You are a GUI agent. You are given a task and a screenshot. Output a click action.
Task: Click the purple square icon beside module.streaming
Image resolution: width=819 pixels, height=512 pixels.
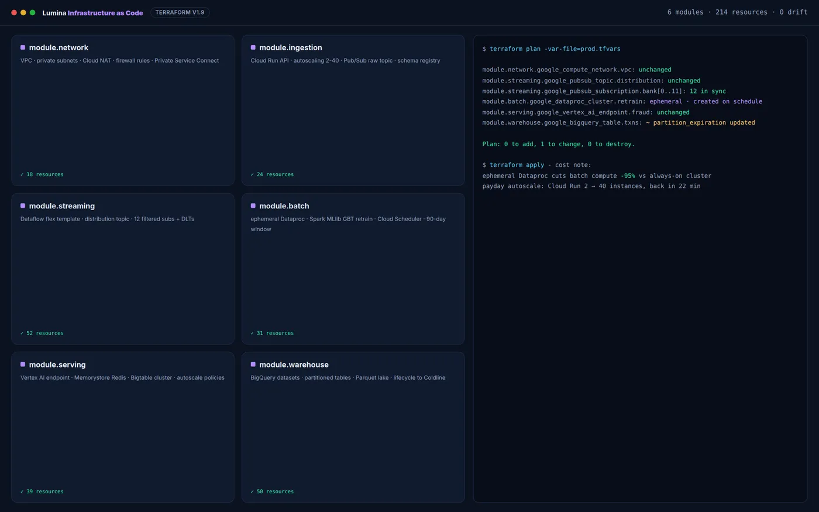[23, 206]
